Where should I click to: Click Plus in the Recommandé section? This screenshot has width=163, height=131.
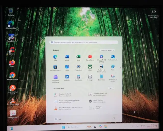(x=111, y=88)
